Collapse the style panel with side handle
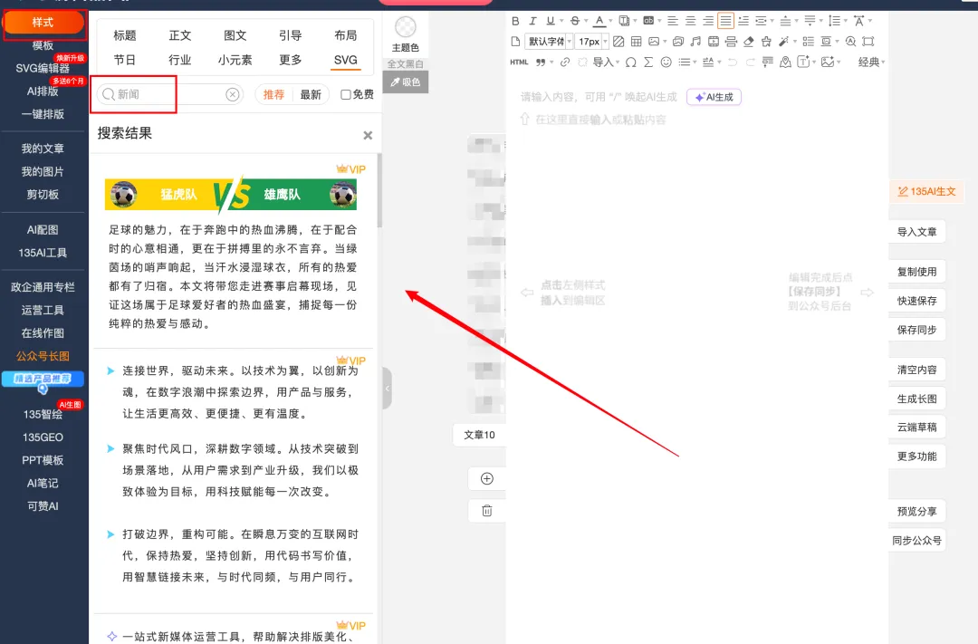This screenshot has height=644, width=978. [x=388, y=389]
